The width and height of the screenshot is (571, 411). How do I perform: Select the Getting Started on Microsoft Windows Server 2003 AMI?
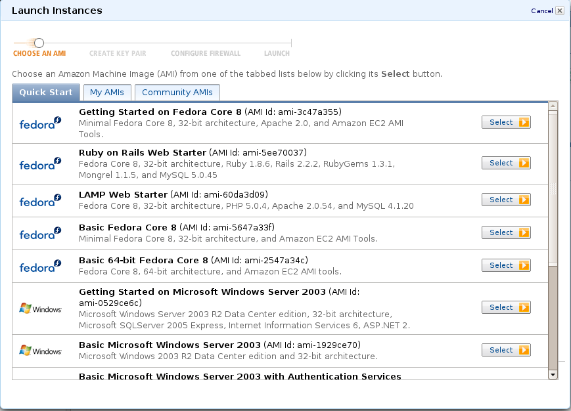tap(506, 307)
